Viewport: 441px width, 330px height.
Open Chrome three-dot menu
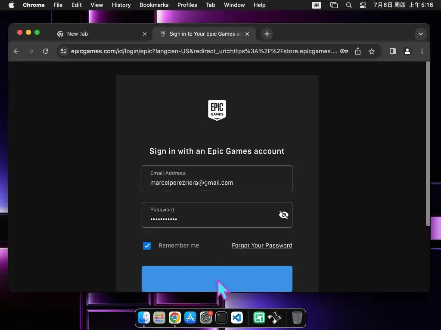tap(422, 51)
